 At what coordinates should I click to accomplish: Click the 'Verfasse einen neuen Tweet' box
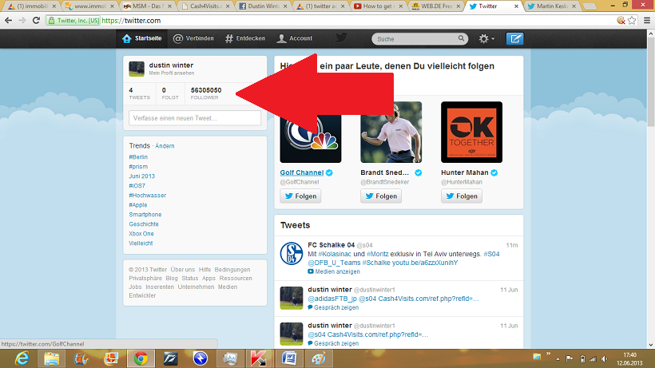coord(194,118)
